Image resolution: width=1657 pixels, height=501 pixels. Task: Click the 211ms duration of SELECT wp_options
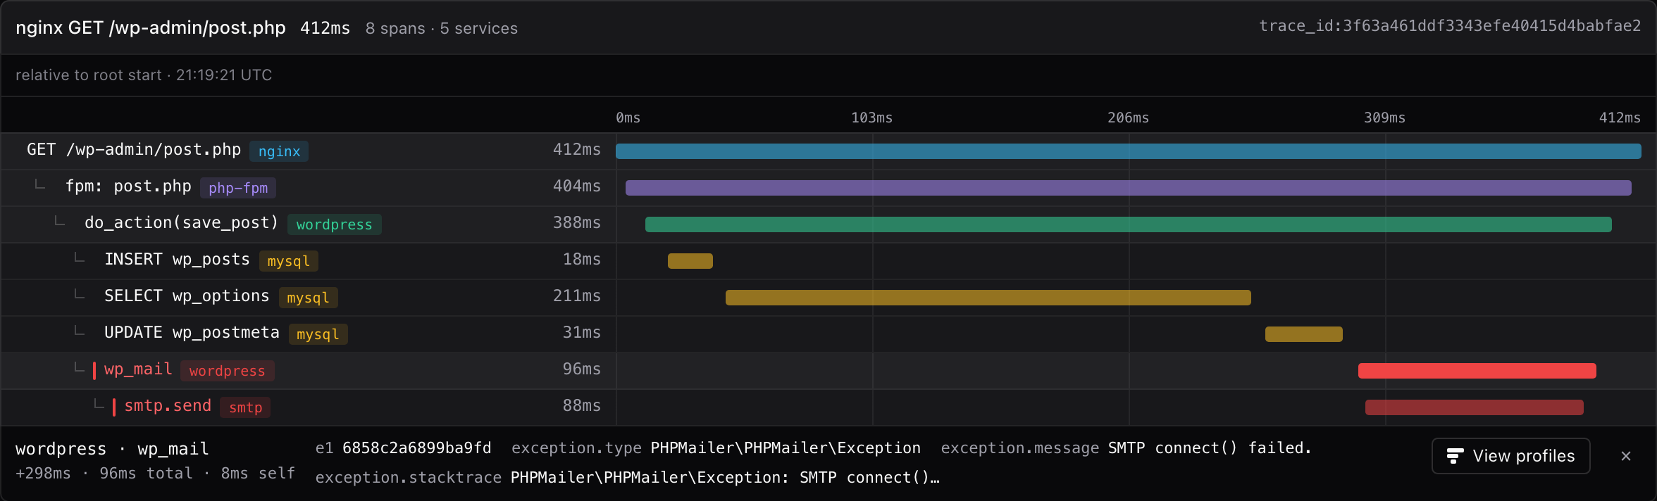click(577, 296)
